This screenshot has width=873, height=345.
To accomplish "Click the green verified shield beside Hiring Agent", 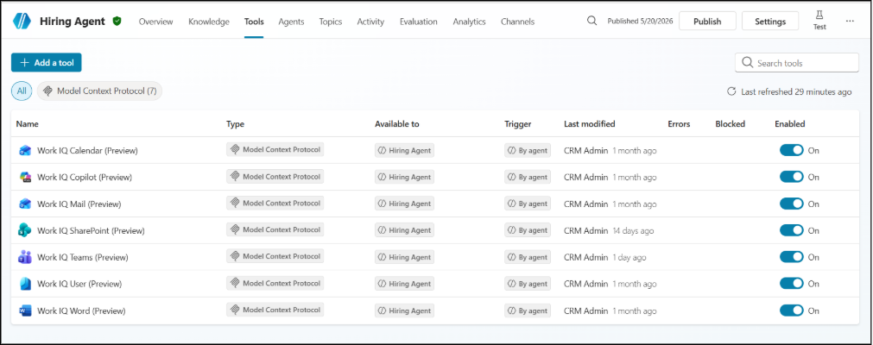I will (117, 22).
